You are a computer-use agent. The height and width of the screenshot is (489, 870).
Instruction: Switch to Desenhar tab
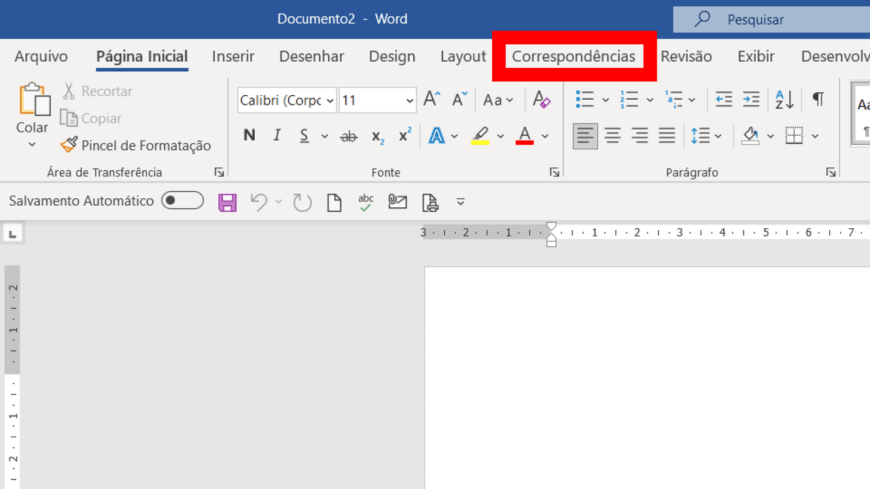pos(312,56)
